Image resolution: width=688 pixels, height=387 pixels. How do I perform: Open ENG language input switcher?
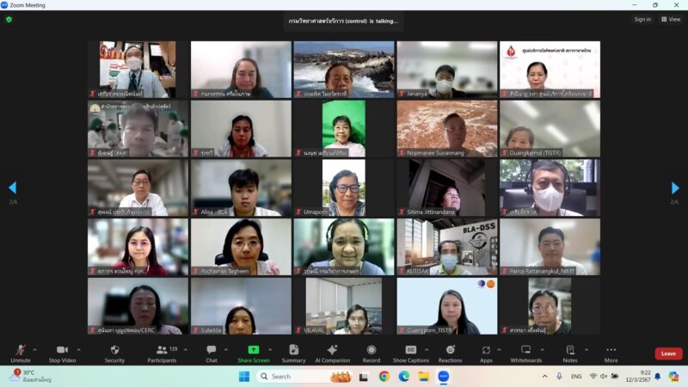coord(576,377)
